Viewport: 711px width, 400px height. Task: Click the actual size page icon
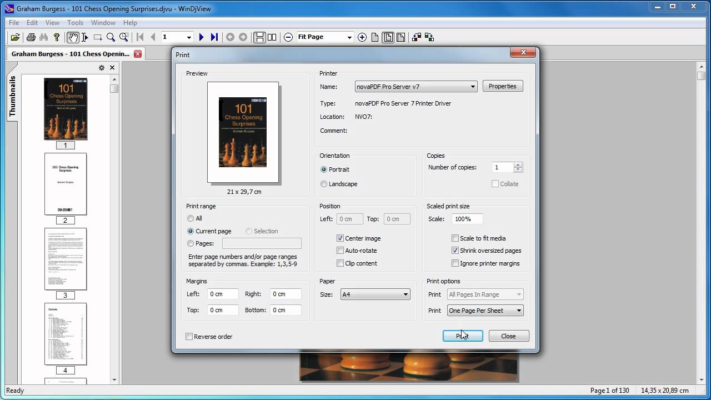click(375, 37)
